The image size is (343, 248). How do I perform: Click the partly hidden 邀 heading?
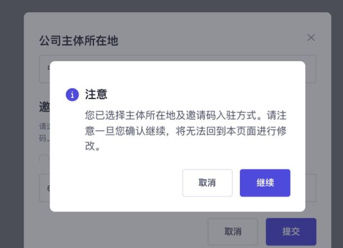pos(44,107)
